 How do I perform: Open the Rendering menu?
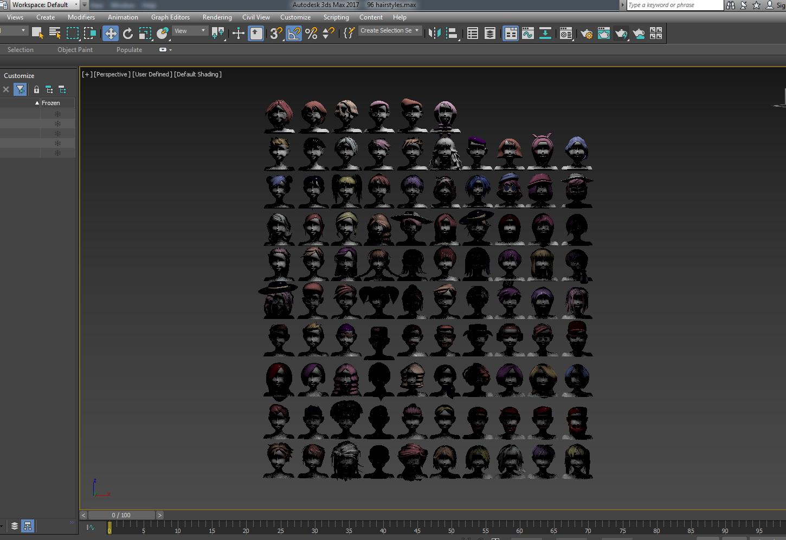tap(217, 17)
